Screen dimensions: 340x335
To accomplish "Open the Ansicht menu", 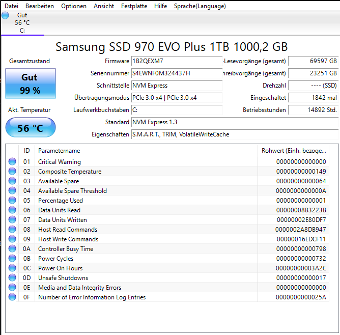I will pyautogui.click(x=104, y=6).
